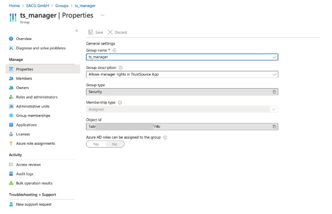Show Membership type info tooltip icon
Screen dimensions: 332x214
pyautogui.click(x=120, y=103)
